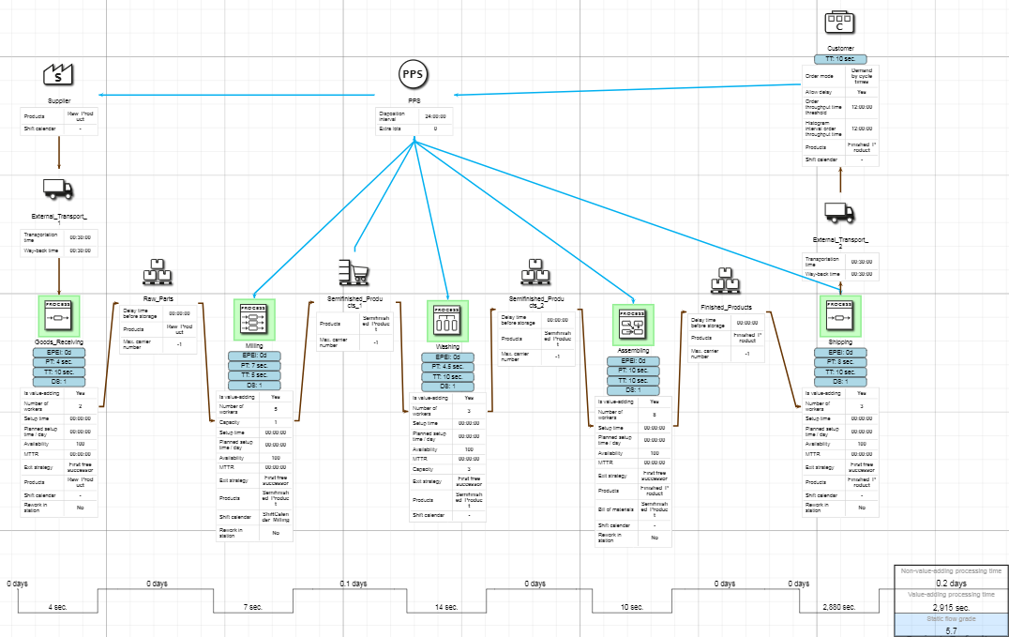Click the Milling process icon
Screen dimensions: 1009x637
pyautogui.click(x=254, y=320)
